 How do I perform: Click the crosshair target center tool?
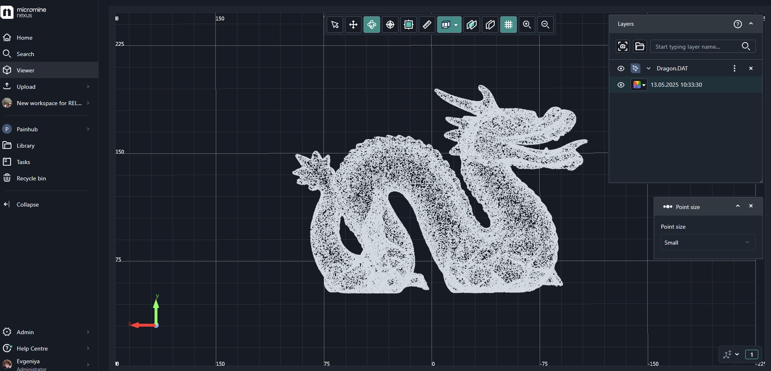coord(390,25)
